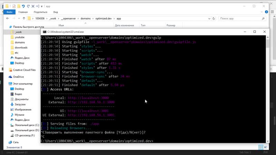
Task: Click the cmd window scrollbar down arrow
Action: tap(268, 141)
